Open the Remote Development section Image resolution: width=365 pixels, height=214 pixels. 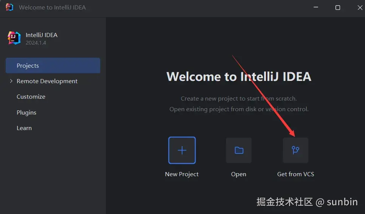[x=47, y=81]
